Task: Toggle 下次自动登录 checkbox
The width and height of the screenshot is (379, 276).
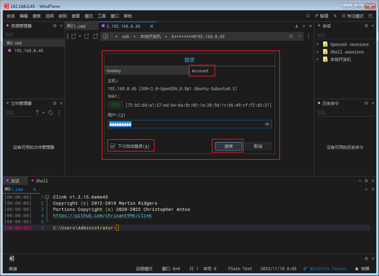Action: coord(112,146)
